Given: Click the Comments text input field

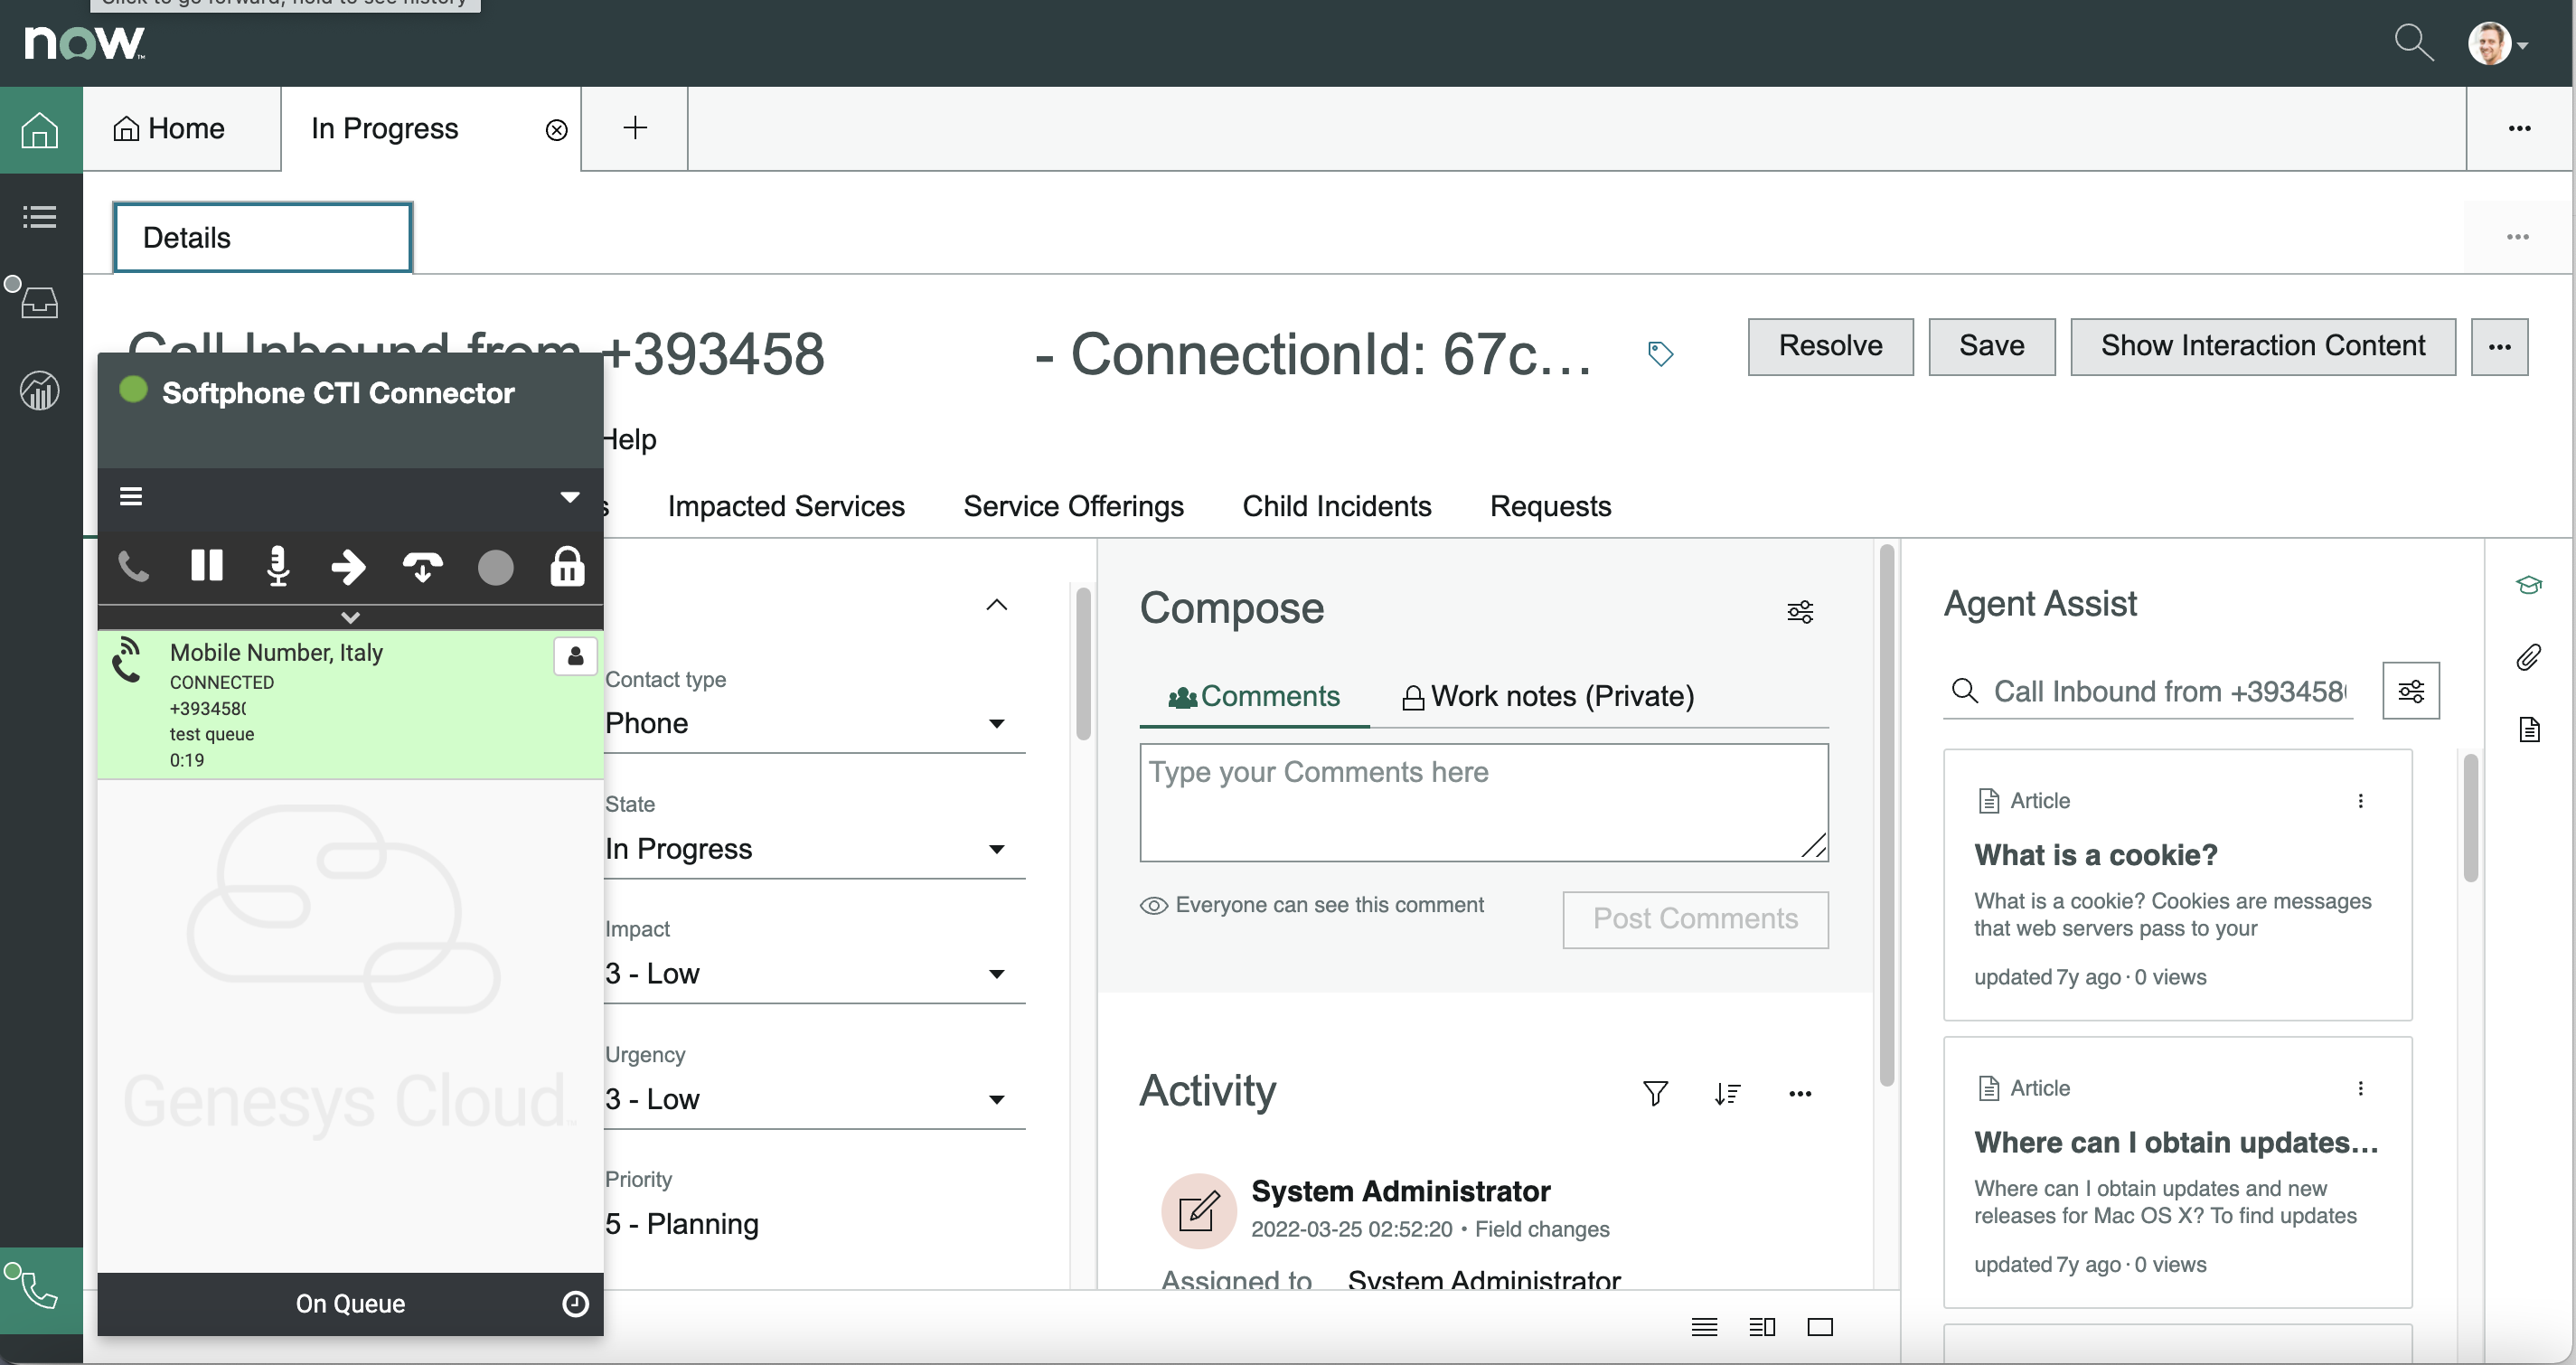Looking at the screenshot, I should (1483, 801).
